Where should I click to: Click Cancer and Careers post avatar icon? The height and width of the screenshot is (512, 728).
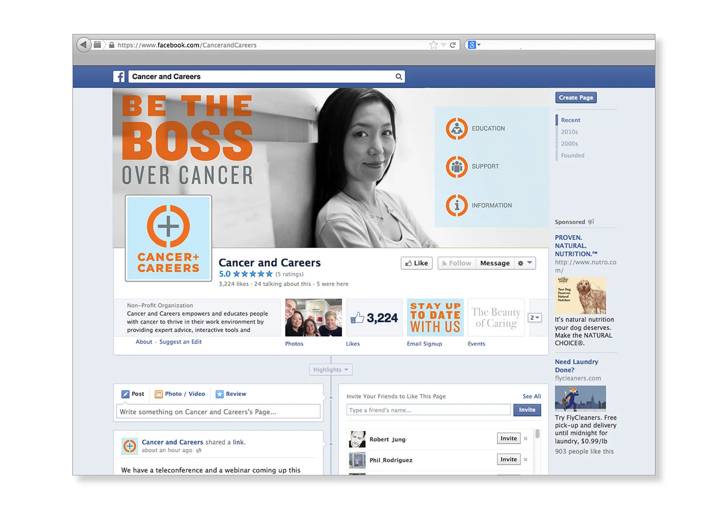coord(130,446)
